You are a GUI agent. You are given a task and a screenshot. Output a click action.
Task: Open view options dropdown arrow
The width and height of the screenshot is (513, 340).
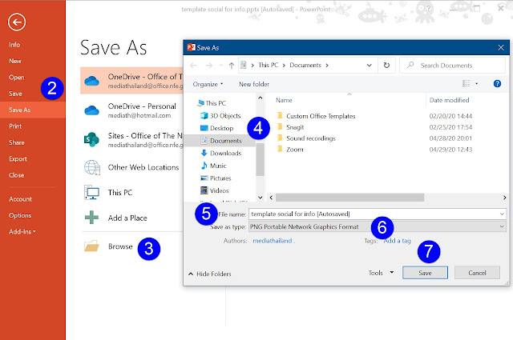coord(476,84)
